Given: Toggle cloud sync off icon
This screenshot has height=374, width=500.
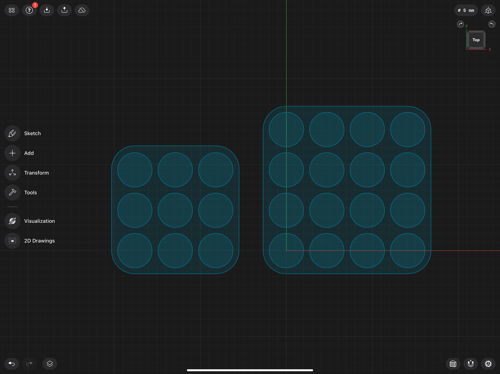Looking at the screenshot, I should click(82, 10).
